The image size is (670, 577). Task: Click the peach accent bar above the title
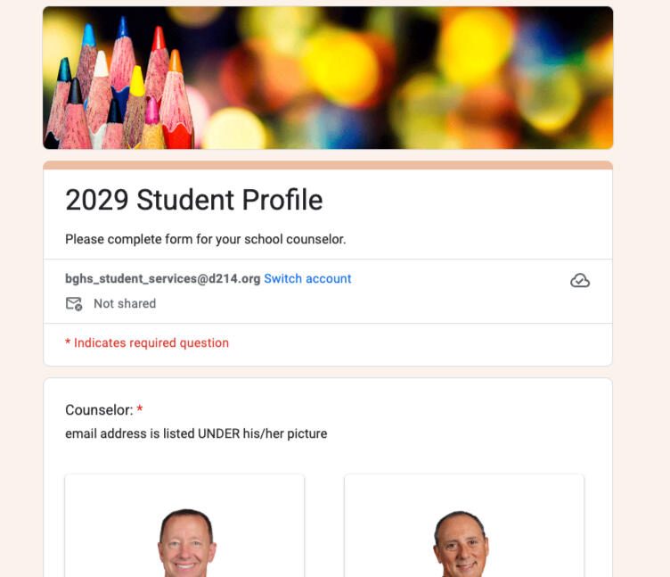pos(328,165)
